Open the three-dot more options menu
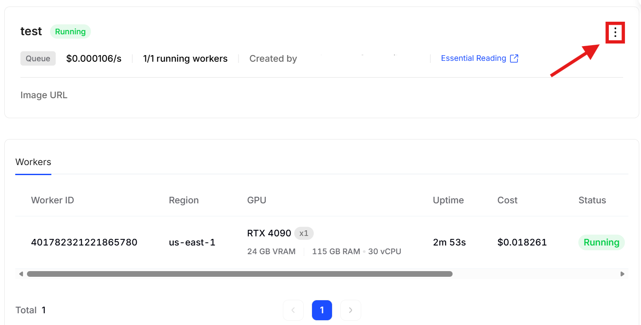The image size is (641, 325). pyautogui.click(x=615, y=32)
